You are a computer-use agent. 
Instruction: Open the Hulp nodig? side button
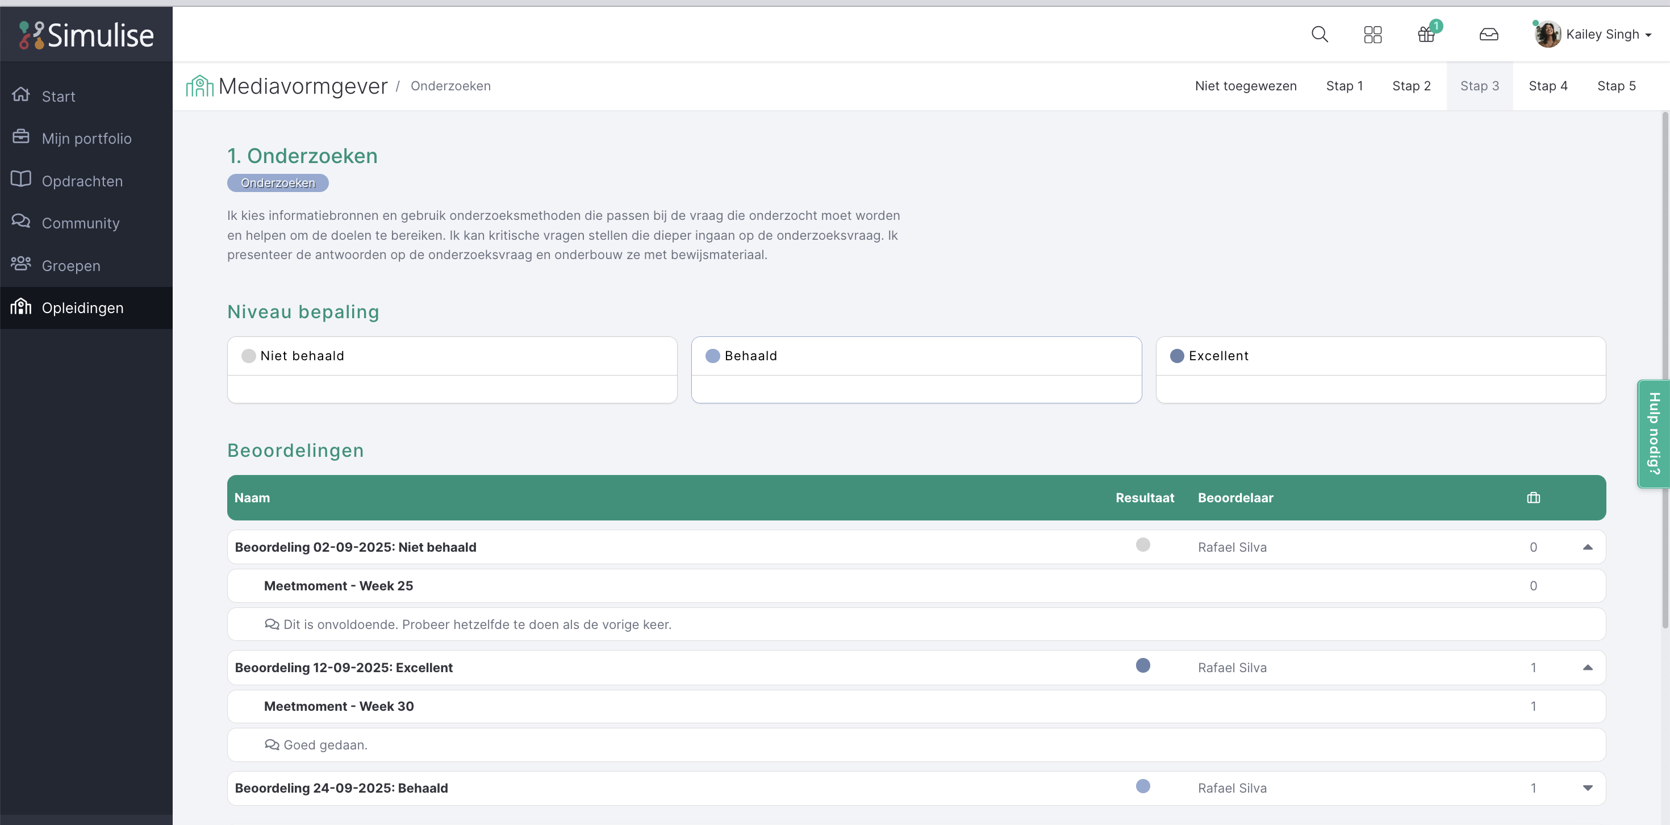click(x=1653, y=434)
